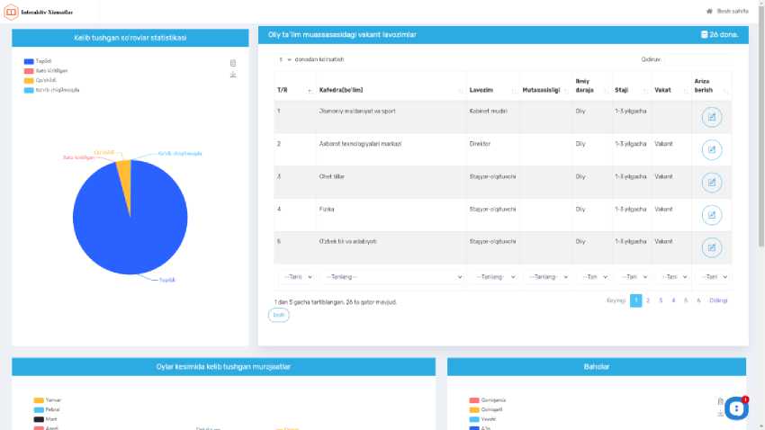The height and width of the screenshot is (430, 765).
Task: Click data view icon in statistics chart
Action: 233,63
